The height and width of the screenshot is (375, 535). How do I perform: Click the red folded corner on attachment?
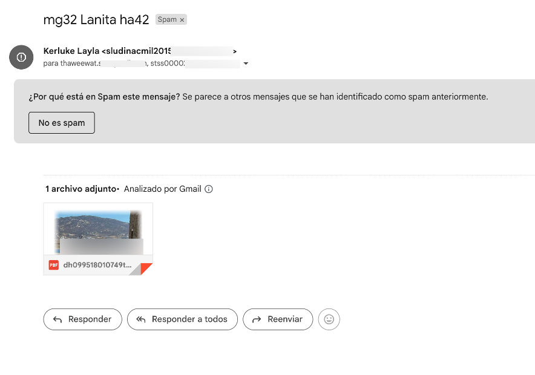click(x=146, y=269)
